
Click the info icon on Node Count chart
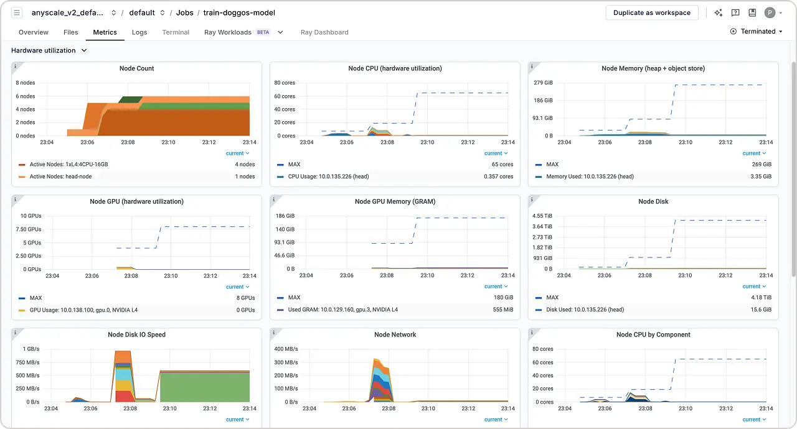coord(15,66)
